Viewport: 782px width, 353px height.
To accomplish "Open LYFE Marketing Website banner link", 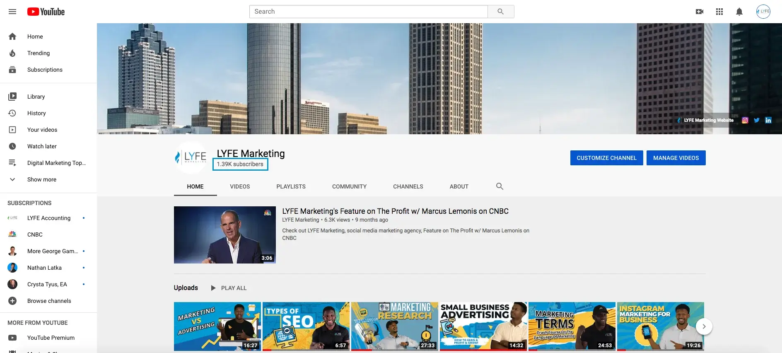I will 705,120.
